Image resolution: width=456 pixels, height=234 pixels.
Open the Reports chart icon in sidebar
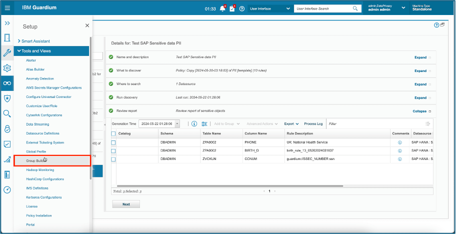point(7,159)
